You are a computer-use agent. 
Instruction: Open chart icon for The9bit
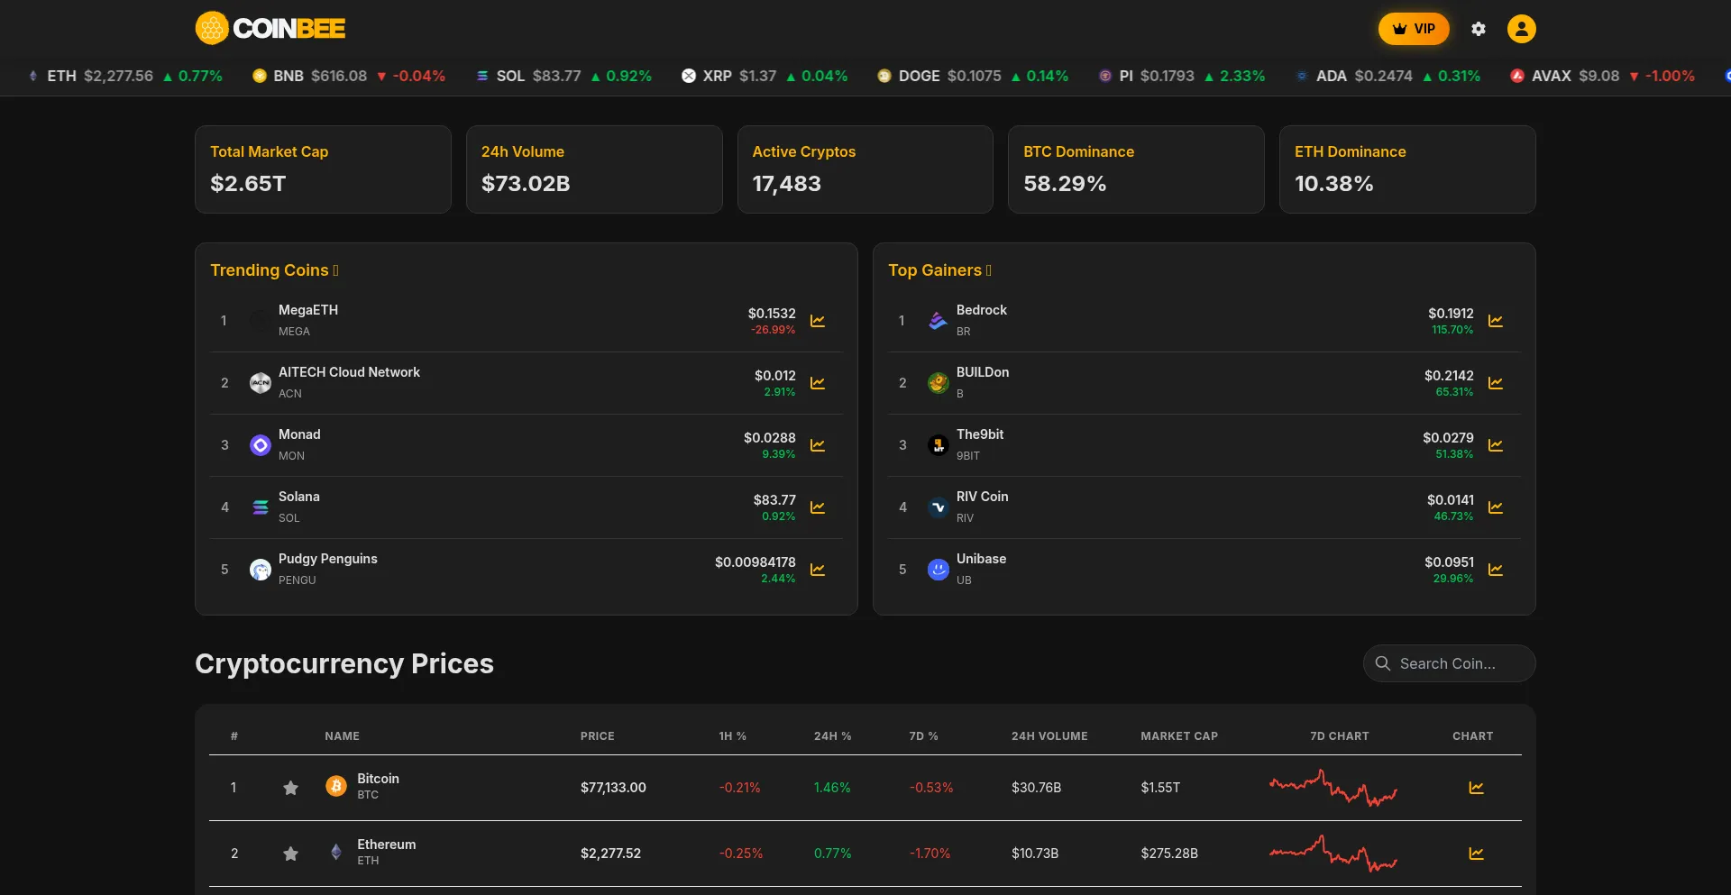[1496, 445]
